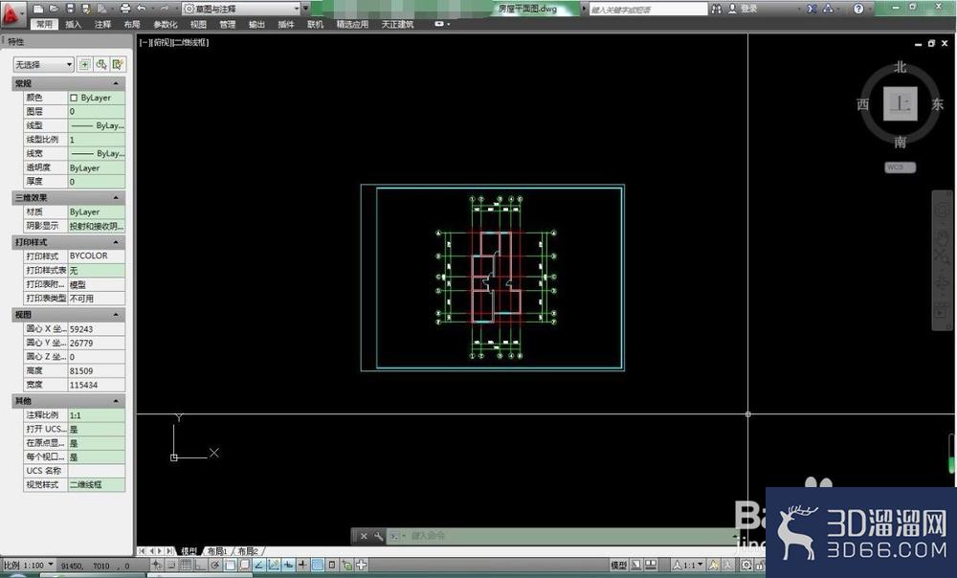Viewport: 957px width, 578px height.
Task: Click the Plot printer icon in quick access toolbar
Action: [x=125, y=9]
